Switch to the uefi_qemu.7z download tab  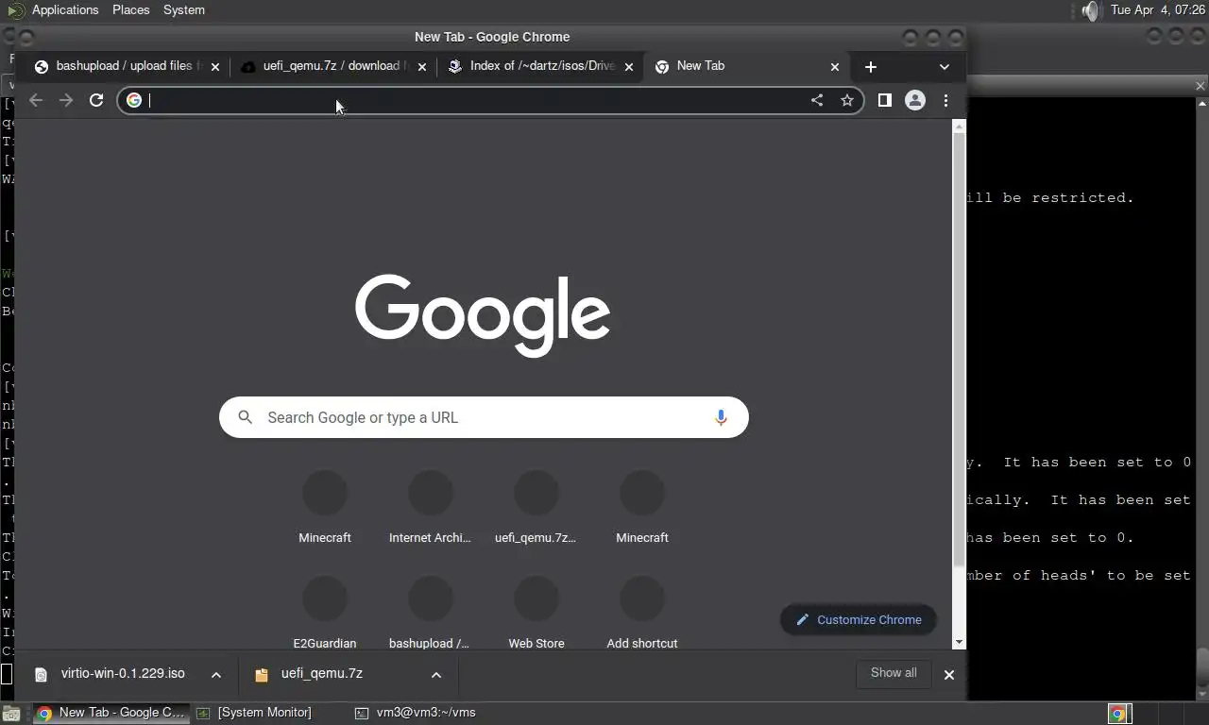coord(333,66)
